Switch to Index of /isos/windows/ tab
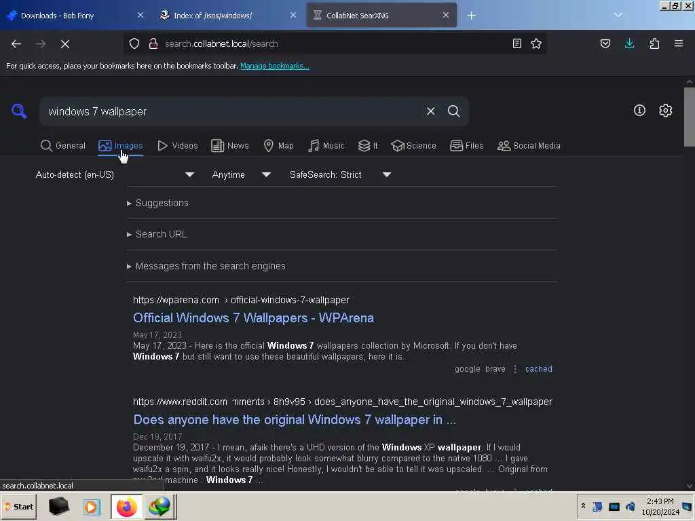The height and width of the screenshot is (521, 695). (x=228, y=16)
